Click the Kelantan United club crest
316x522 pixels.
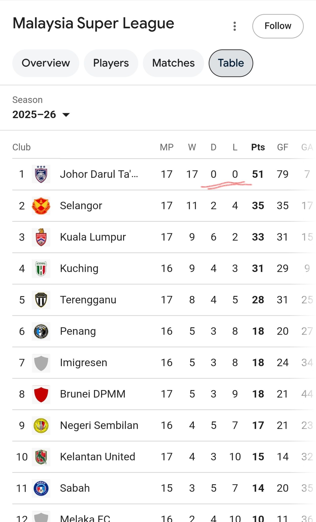41,457
